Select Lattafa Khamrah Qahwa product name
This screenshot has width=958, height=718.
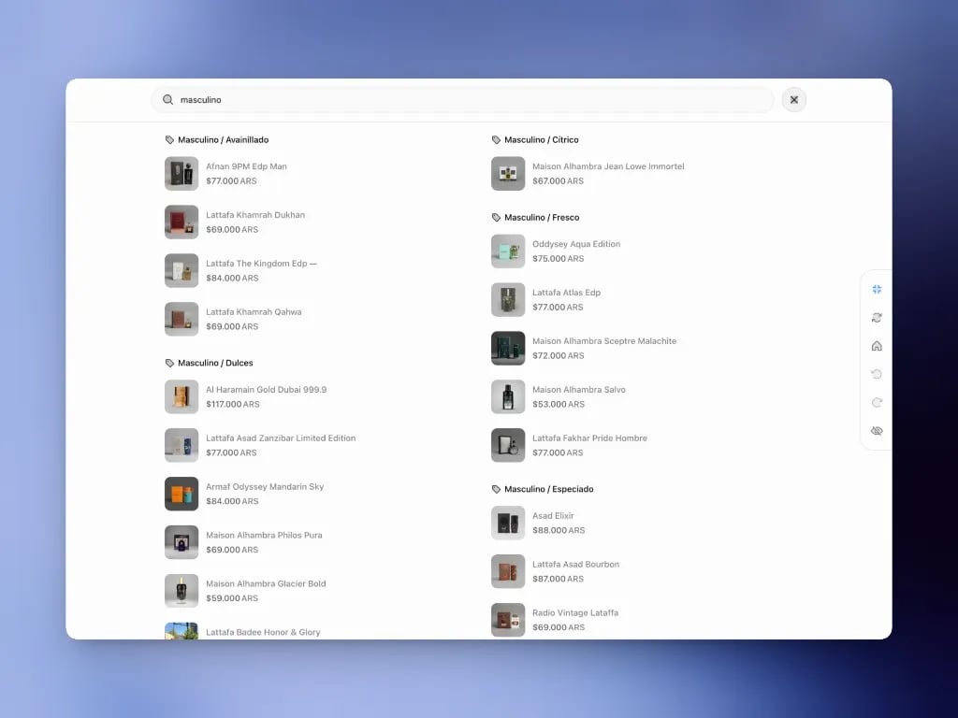[254, 312]
